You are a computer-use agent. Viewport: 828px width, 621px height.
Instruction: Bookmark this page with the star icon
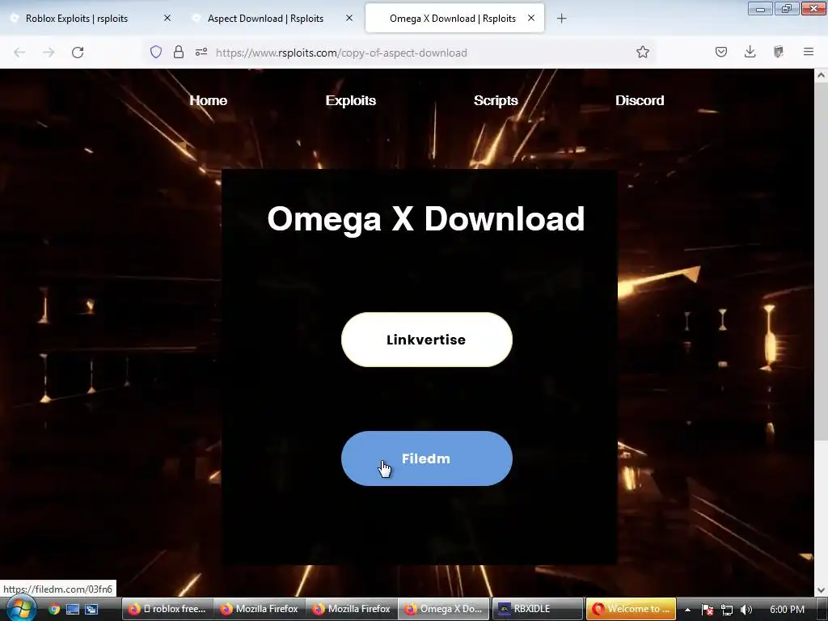(x=643, y=52)
